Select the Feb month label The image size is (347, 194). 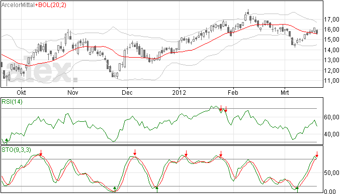click(233, 92)
